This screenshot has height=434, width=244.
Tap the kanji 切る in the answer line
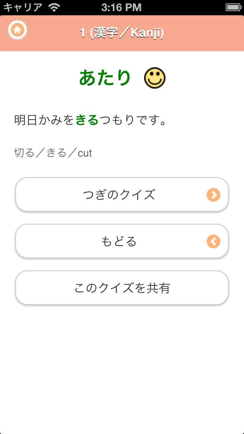pyautogui.click(x=24, y=153)
